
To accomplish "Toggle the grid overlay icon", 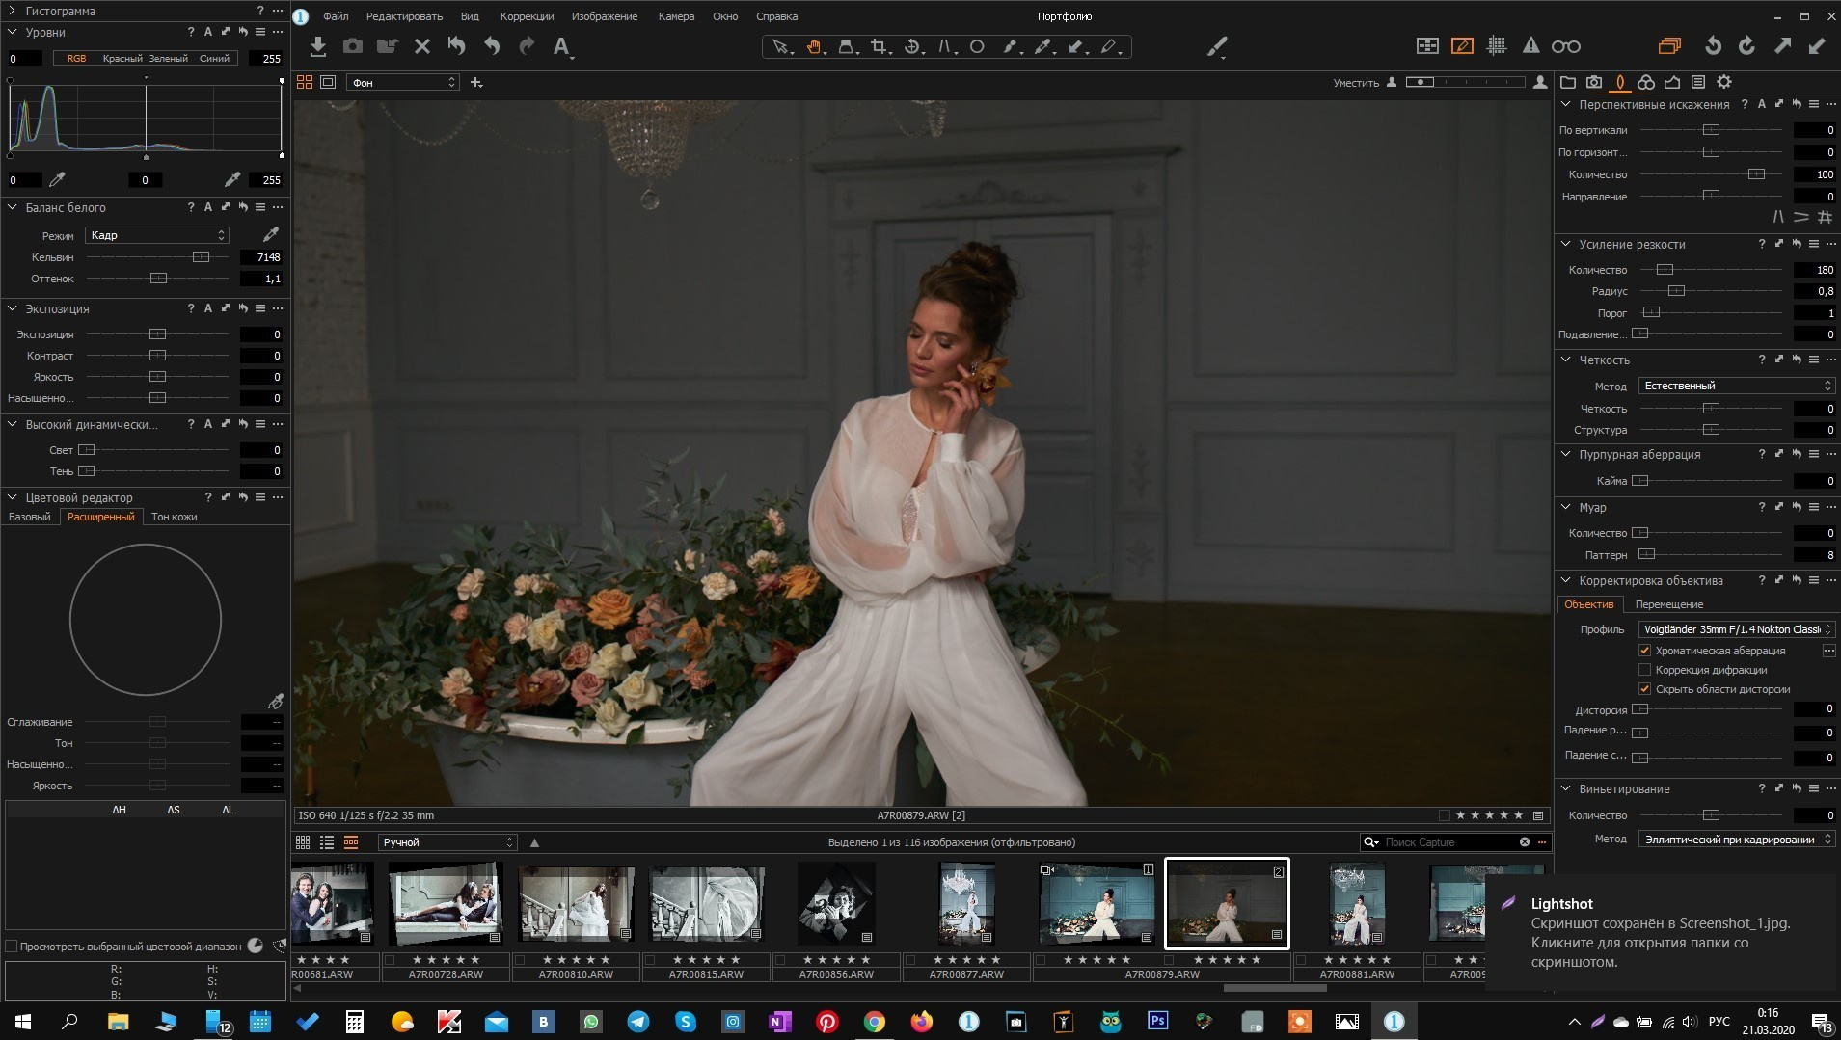I will (1497, 46).
